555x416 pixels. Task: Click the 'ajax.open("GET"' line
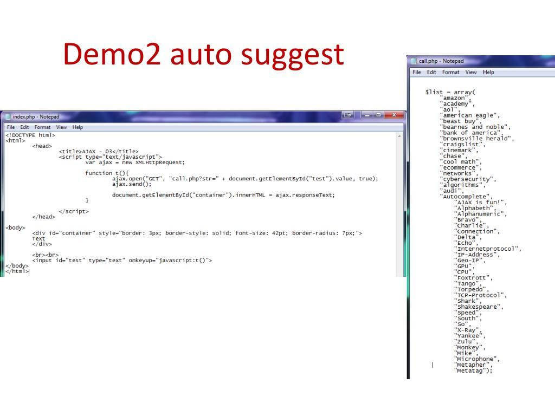click(x=245, y=179)
